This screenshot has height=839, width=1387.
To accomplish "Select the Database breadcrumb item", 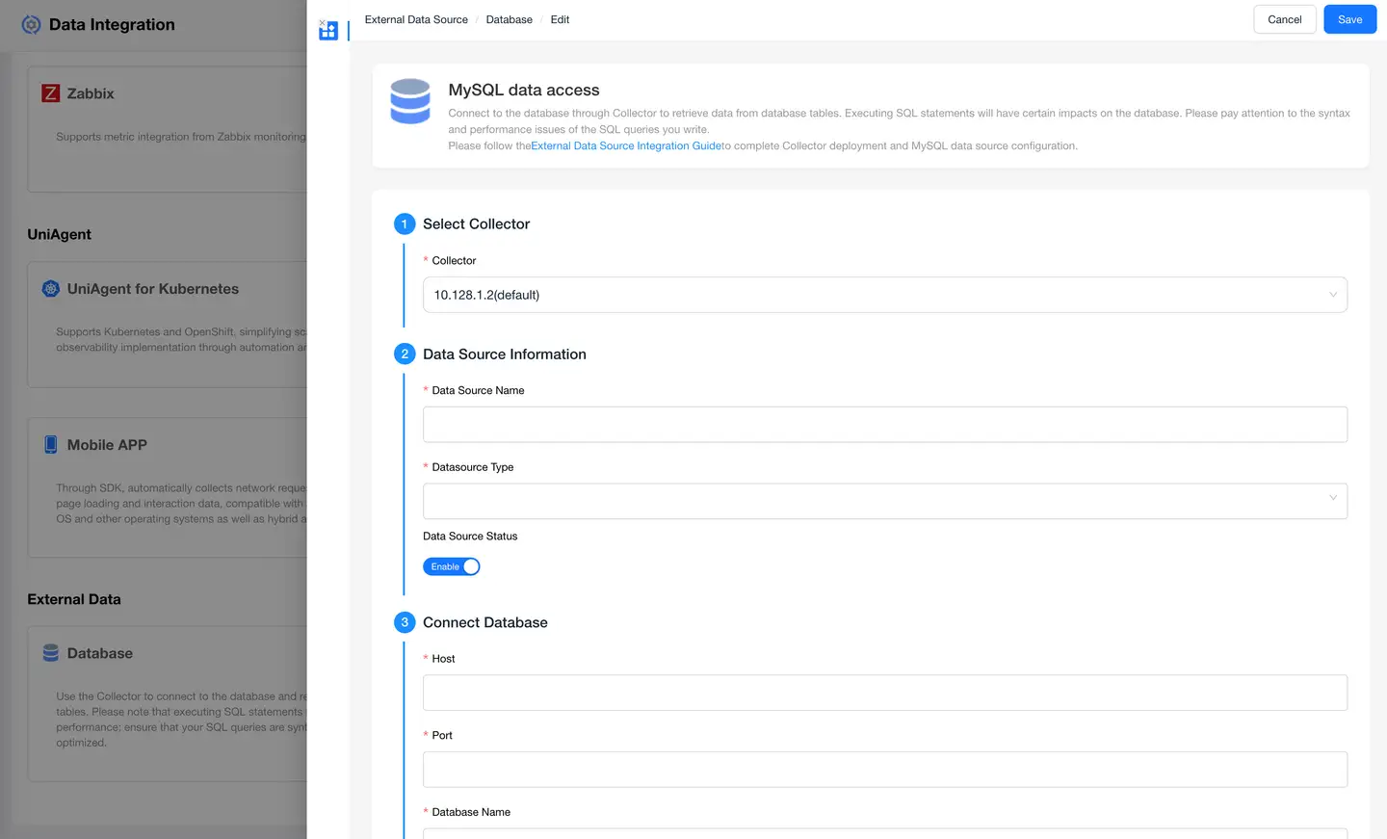I will click(509, 19).
